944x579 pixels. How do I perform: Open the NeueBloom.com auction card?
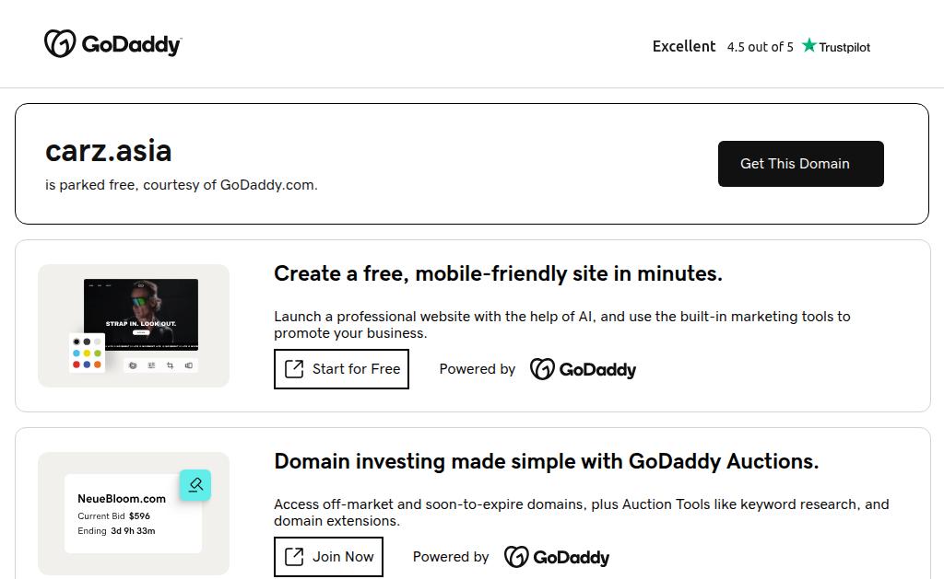[133, 514]
